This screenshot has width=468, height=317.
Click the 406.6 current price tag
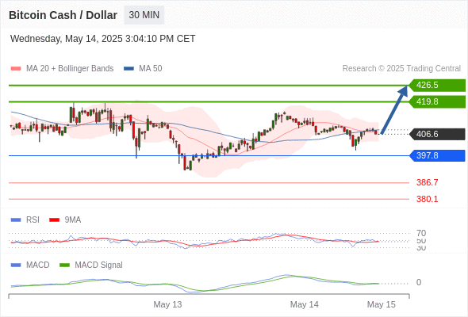coord(437,134)
